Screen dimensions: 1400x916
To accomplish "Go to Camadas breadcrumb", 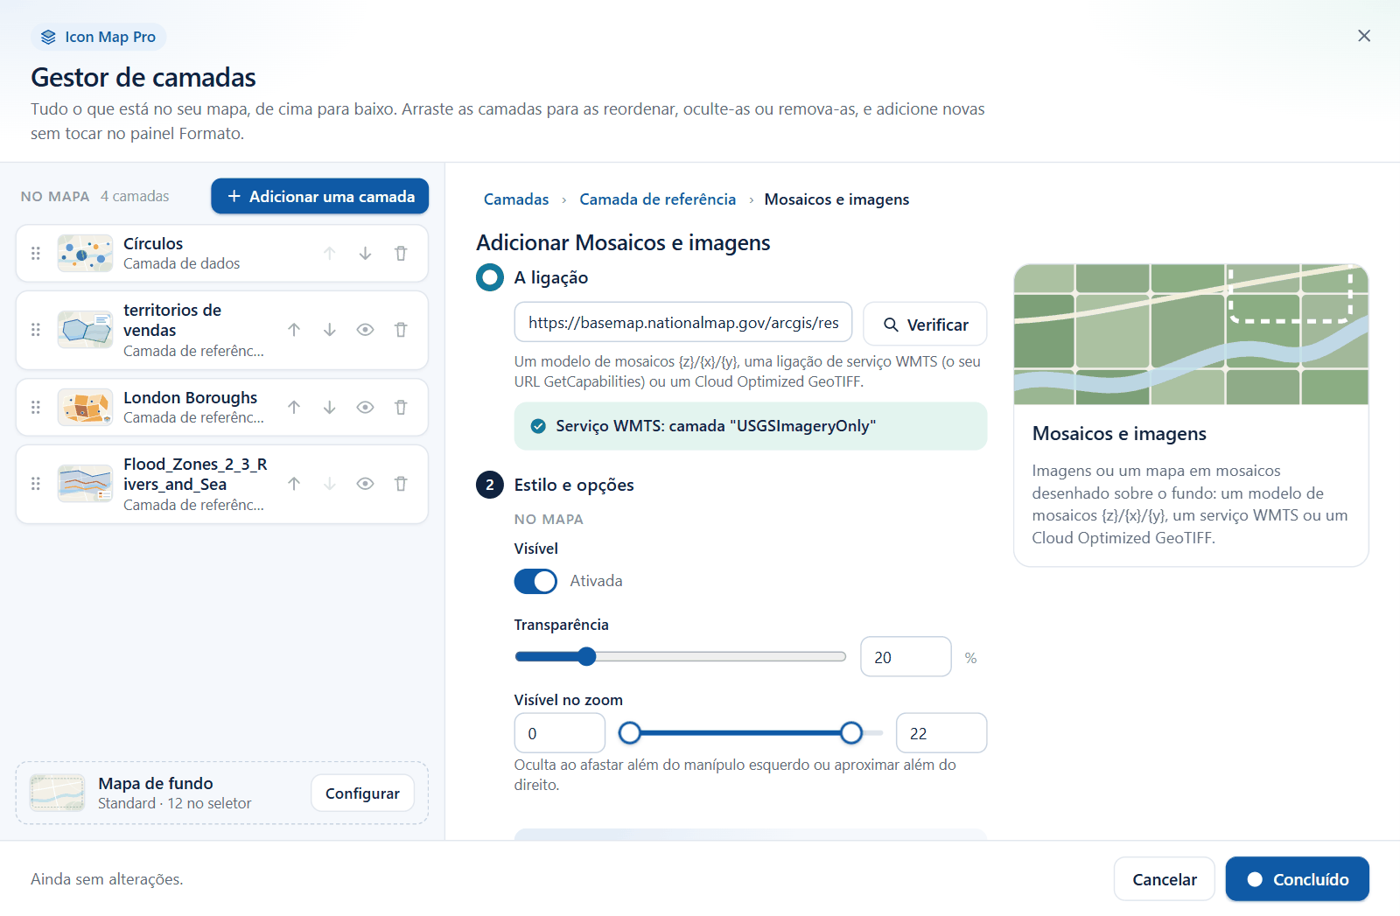I will pos(516,199).
